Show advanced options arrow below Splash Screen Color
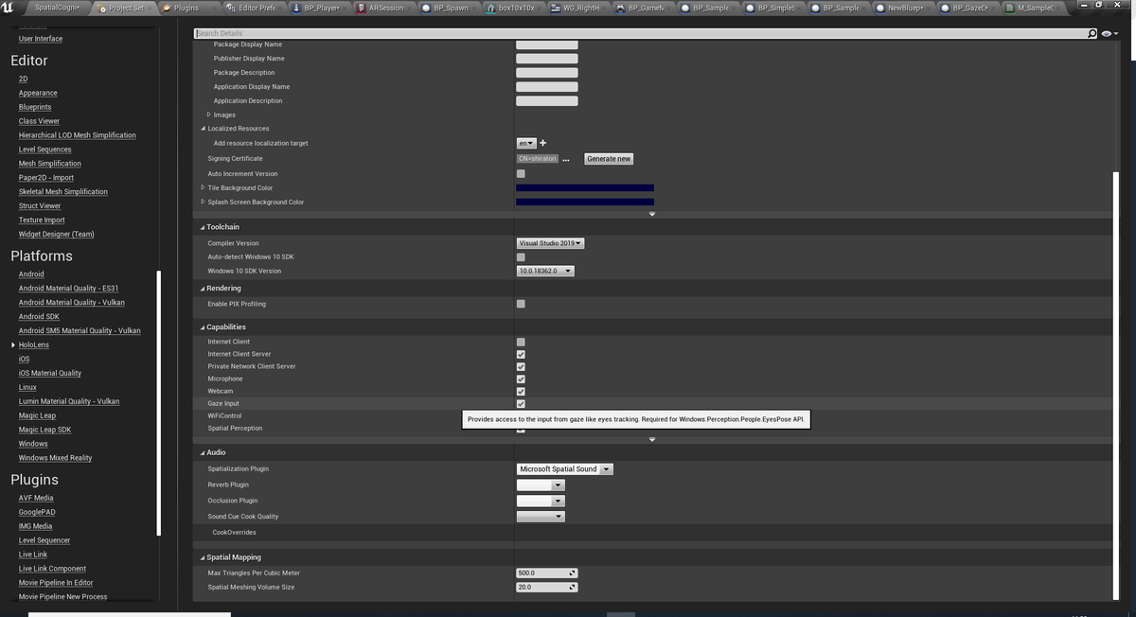This screenshot has width=1136, height=617. (x=652, y=214)
